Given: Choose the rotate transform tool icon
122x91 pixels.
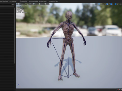Looking at the screenshot, I should click(99, 4).
